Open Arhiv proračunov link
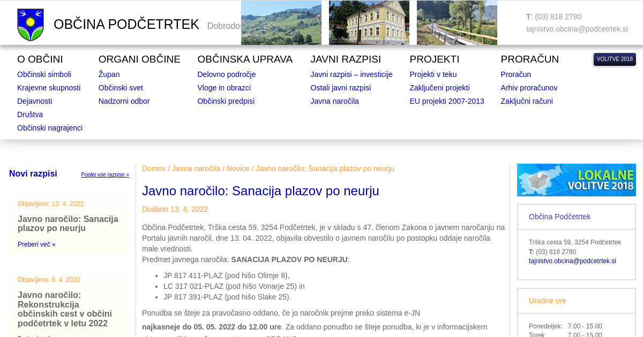This screenshot has height=337, width=643. (x=529, y=88)
